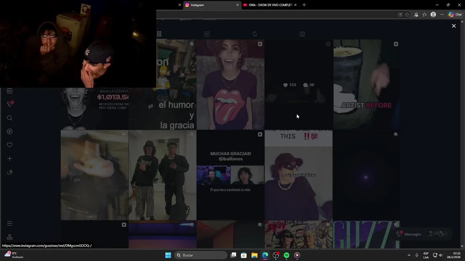Open a new browser tab

(304, 5)
